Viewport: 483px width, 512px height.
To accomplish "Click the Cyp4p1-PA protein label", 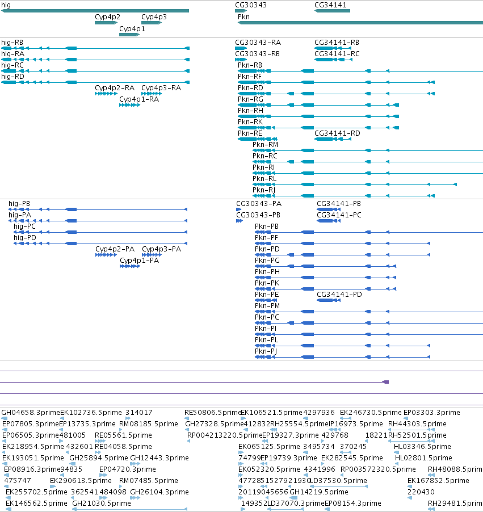I will [140, 261].
